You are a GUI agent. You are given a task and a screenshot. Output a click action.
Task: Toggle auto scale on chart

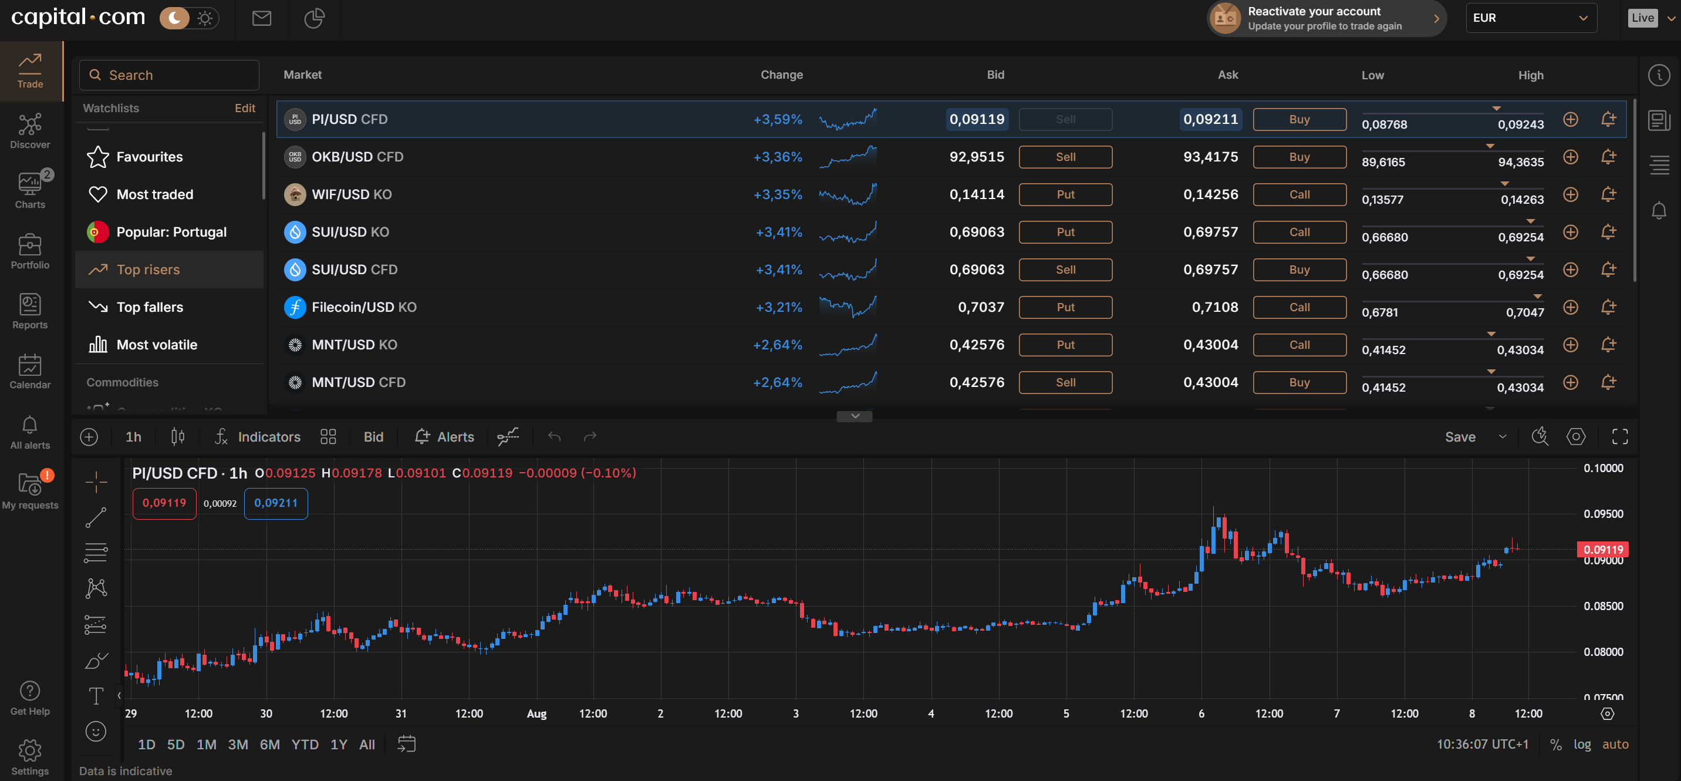click(x=1615, y=745)
